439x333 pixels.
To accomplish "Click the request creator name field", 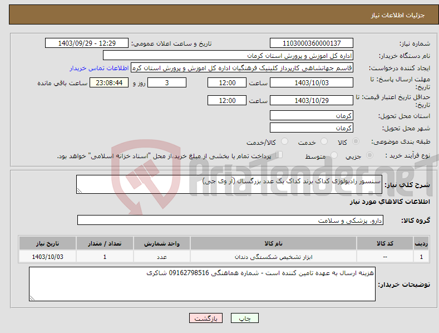I will pos(242,67).
